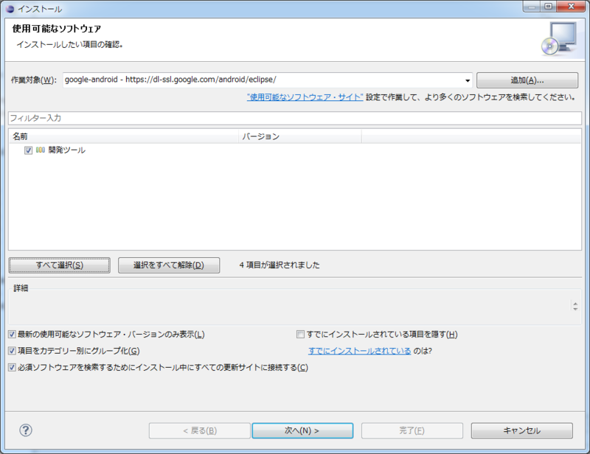The image size is (590, 454).
Task: Disable 最新の使用可能なソフトウェア・バージョンのみ表示
Action: point(11,334)
